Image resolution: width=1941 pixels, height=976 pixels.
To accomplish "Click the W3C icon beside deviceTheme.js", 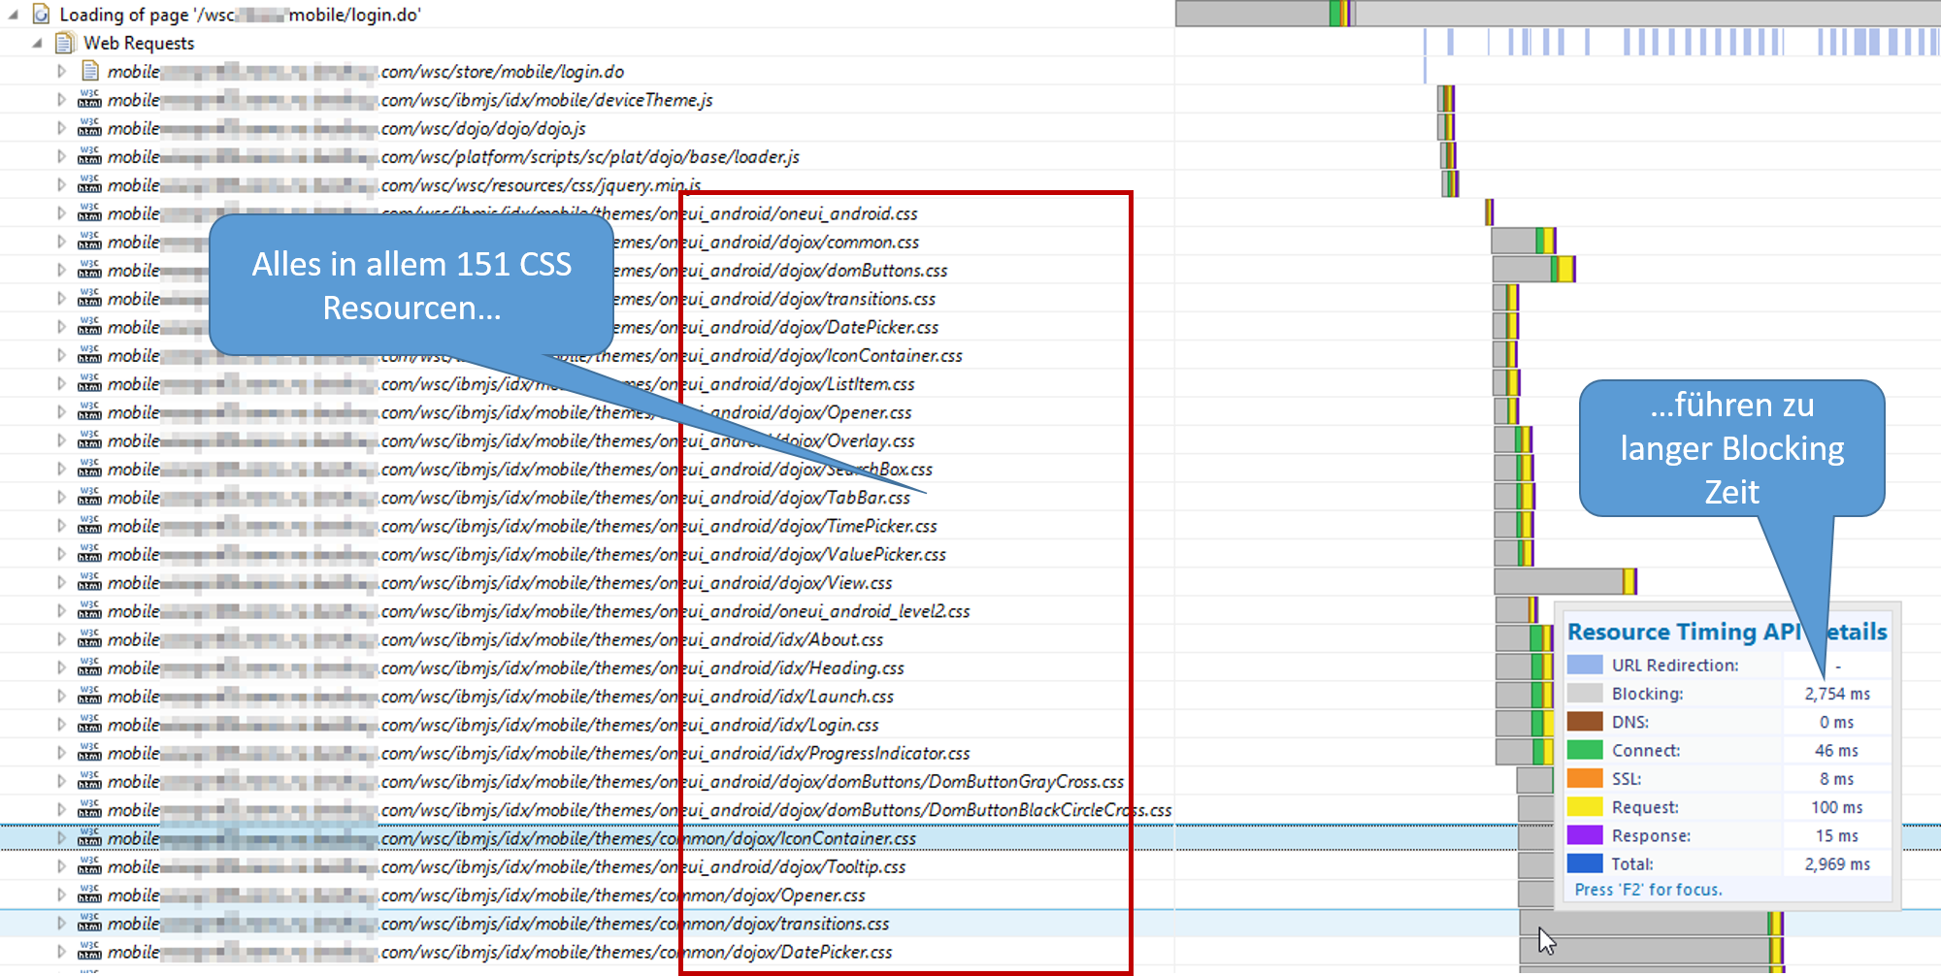I will point(89,100).
